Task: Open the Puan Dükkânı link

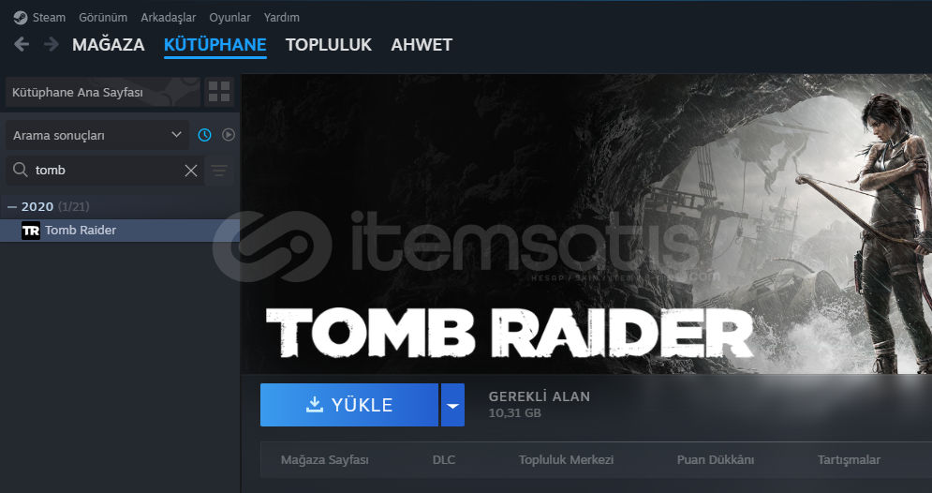Action: 715,459
